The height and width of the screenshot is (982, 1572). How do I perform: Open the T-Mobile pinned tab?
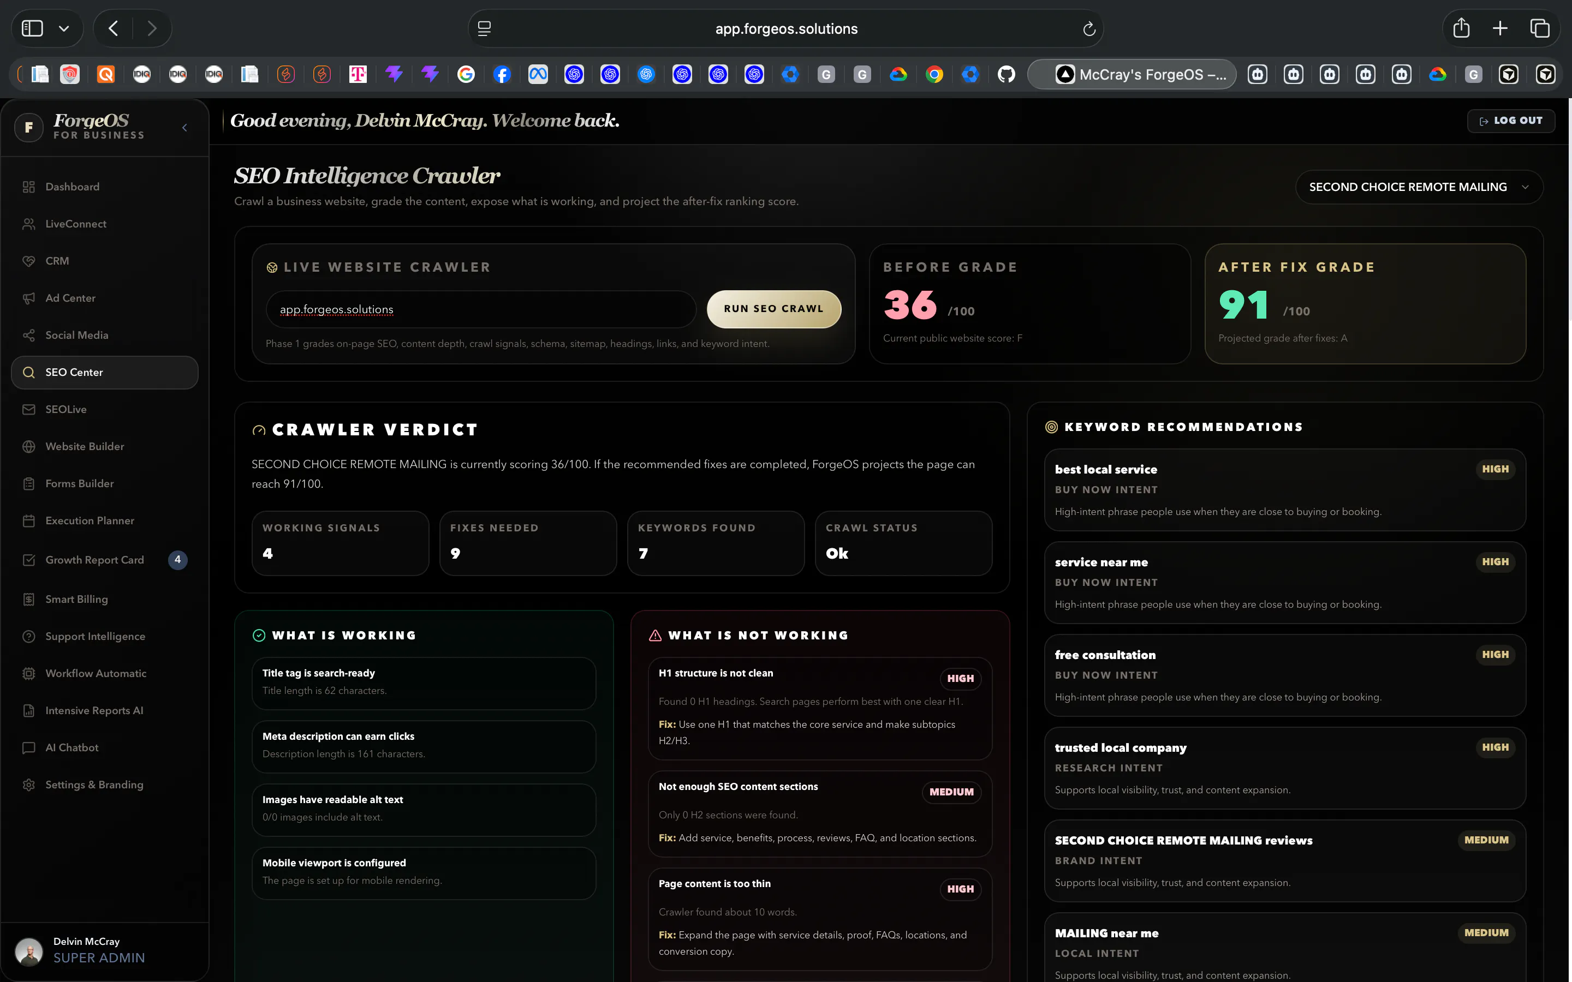click(x=358, y=75)
